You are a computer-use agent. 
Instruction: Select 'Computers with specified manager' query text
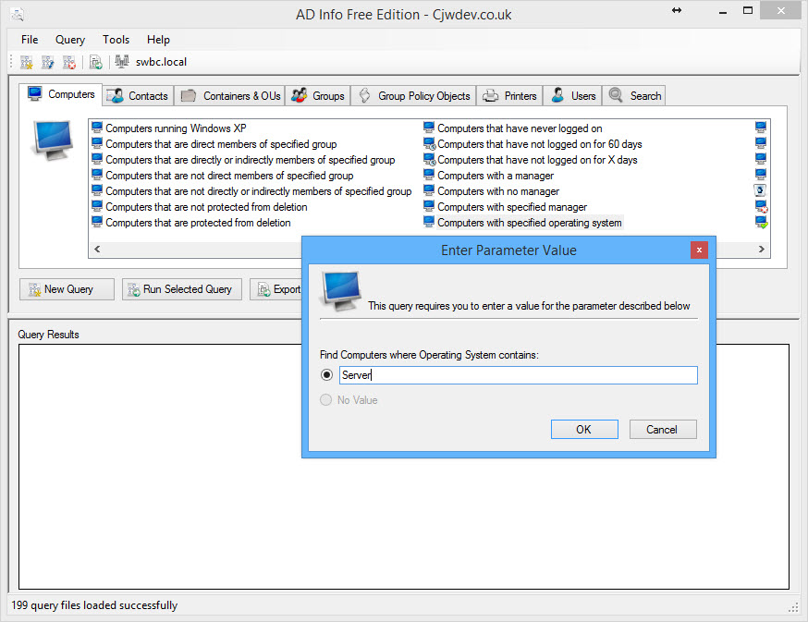pyautogui.click(x=512, y=207)
